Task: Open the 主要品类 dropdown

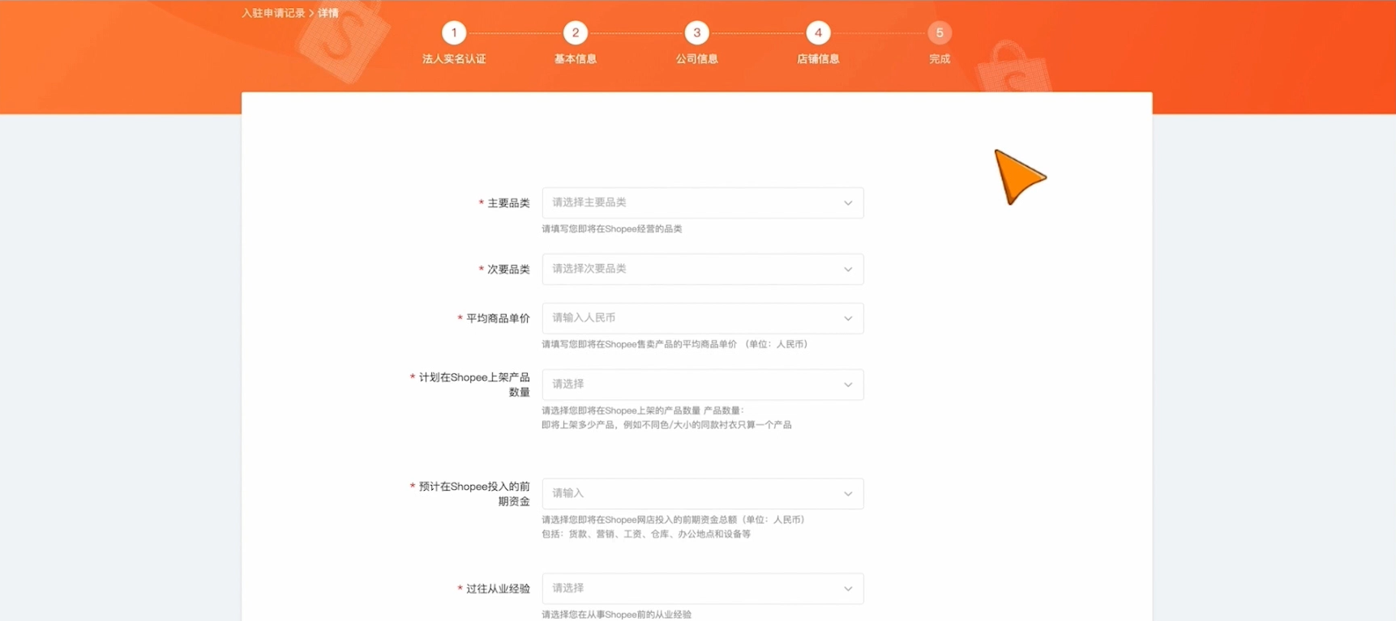Action: (x=702, y=203)
